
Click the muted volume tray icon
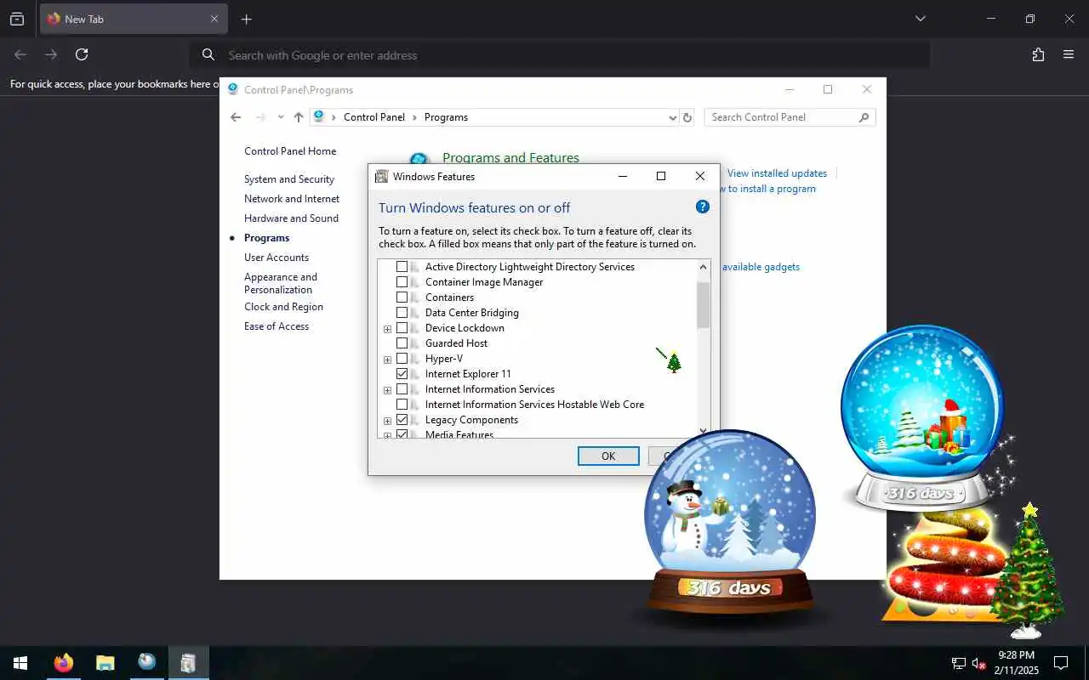[979, 663]
